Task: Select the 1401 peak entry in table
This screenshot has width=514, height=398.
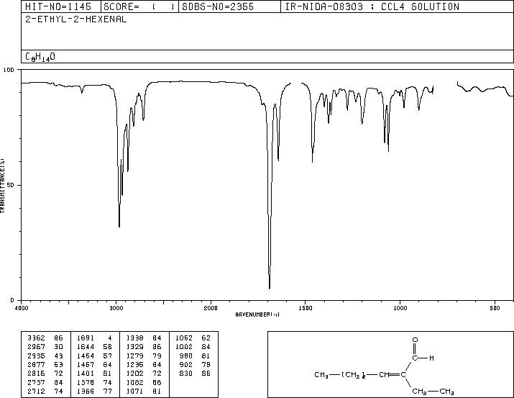Action: click(95, 374)
